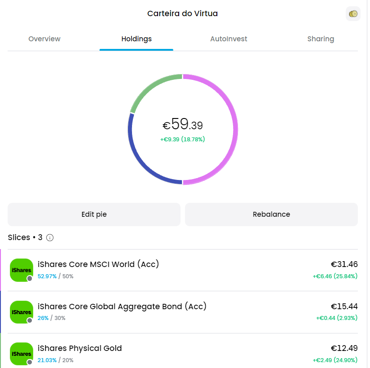Click grey status dot on Aggregate Bond logo
Screen dimensions: 370x368
point(30,320)
